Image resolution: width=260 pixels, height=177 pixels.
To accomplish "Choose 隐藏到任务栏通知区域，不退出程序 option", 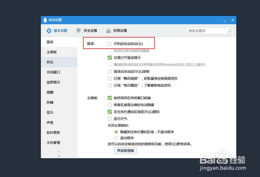I will (116, 132).
